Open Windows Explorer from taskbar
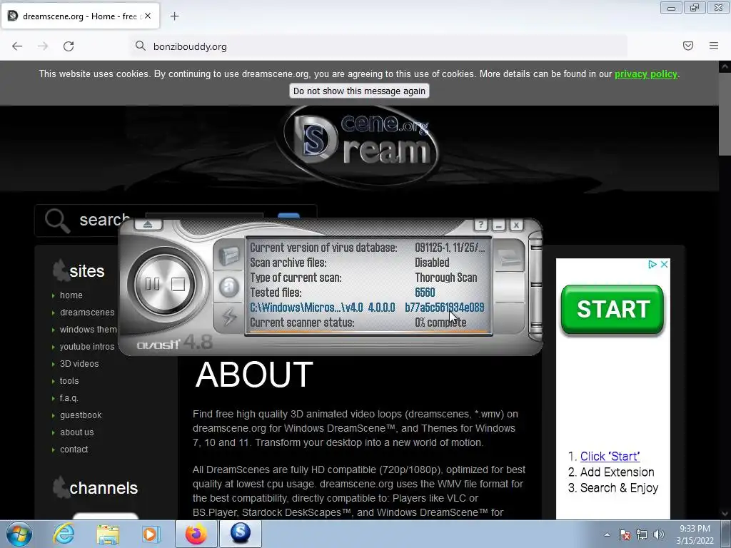The image size is (731, 548). (108, 534)
